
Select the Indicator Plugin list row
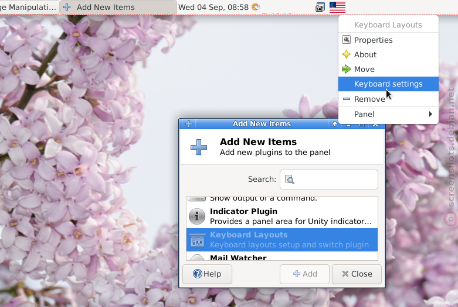pyautogui.click(x=282, y=216)
